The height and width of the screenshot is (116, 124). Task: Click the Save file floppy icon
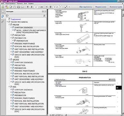(14, 7)
